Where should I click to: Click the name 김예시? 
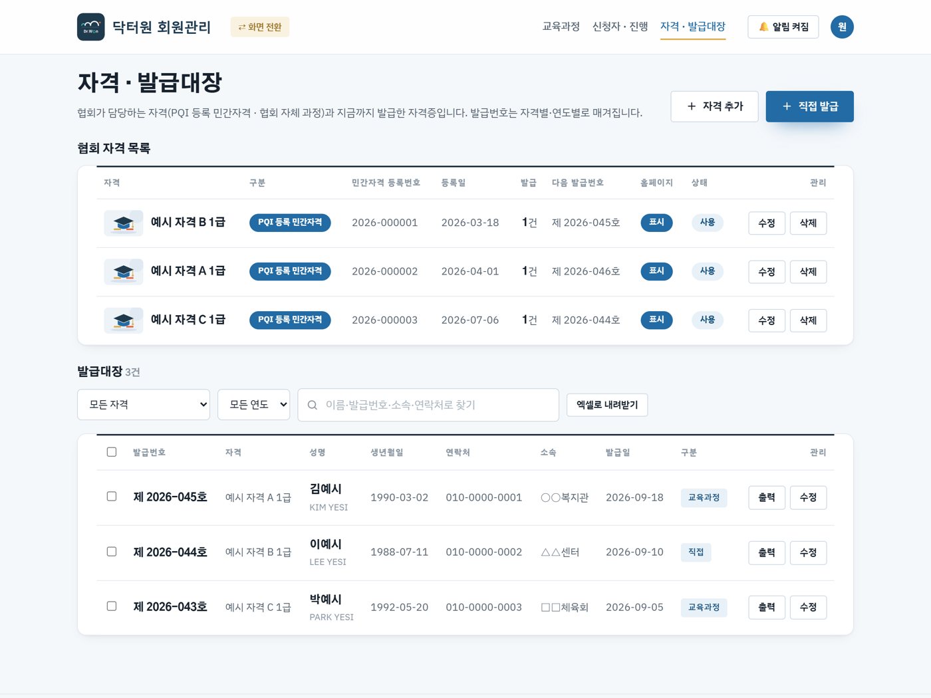[x=326, y=489]
